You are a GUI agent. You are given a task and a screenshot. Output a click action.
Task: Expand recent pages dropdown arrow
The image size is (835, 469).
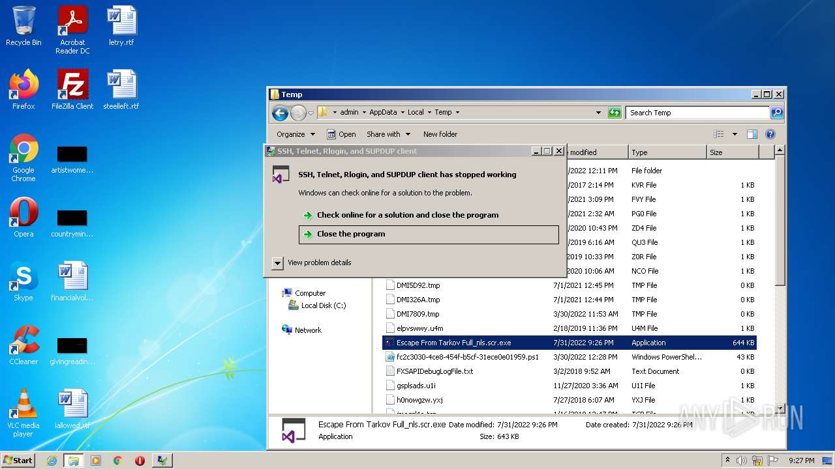(x=311, y=113)
